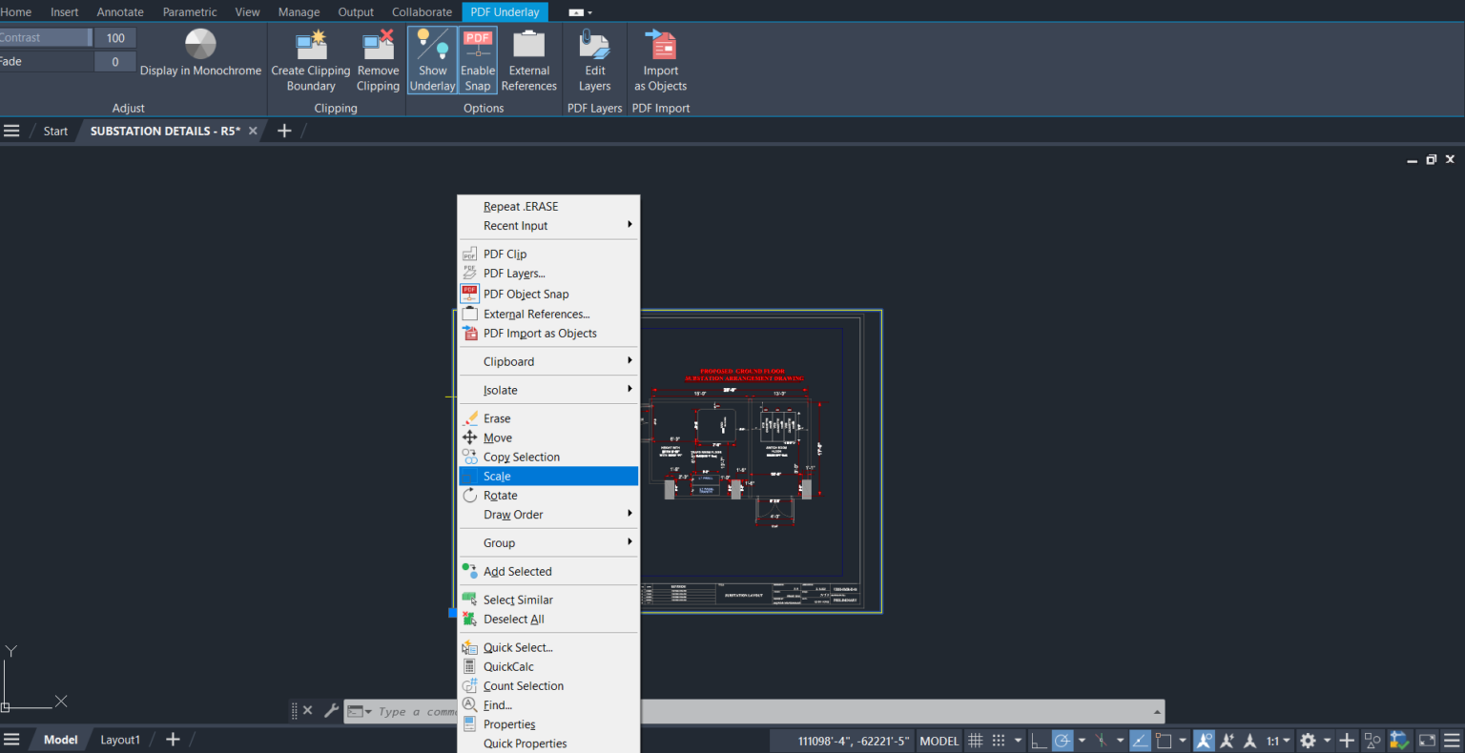Screen dimensions: 1465x753
Task: Click the Fade slider bar
Action: pos(46,61)
